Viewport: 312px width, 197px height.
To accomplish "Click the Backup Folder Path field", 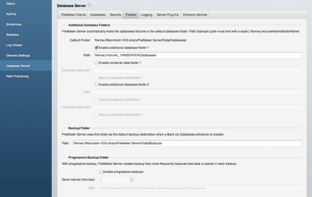I will [187, 143].
